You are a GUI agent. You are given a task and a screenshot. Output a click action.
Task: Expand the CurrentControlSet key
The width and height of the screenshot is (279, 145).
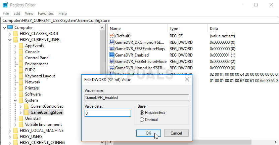(20, 106)
